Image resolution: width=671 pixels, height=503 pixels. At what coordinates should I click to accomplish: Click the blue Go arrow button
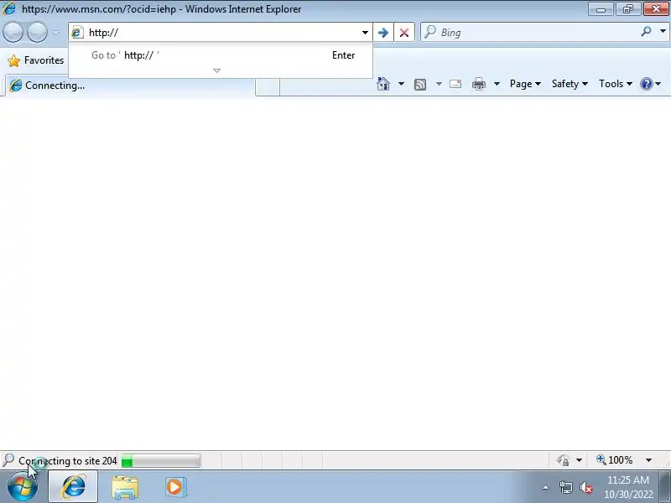[383, 33]
